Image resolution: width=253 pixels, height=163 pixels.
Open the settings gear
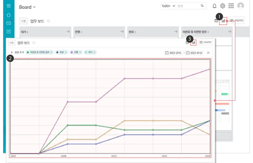[223, 6]
